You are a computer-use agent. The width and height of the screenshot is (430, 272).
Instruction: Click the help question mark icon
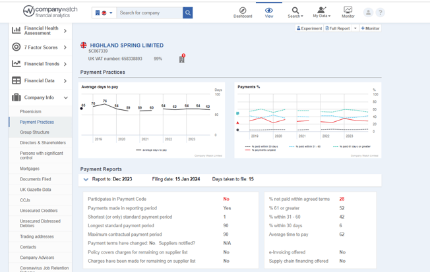(380, 13)
